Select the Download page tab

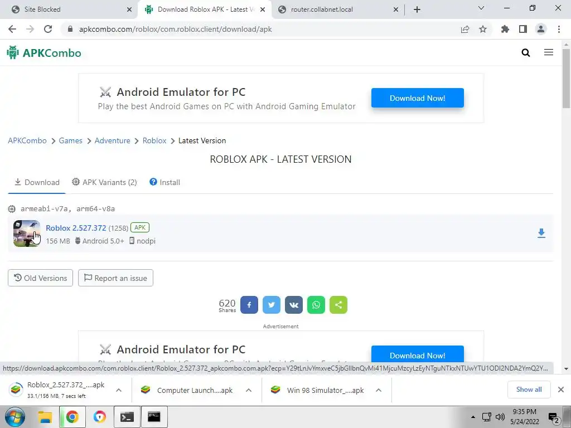pos(37,182)
